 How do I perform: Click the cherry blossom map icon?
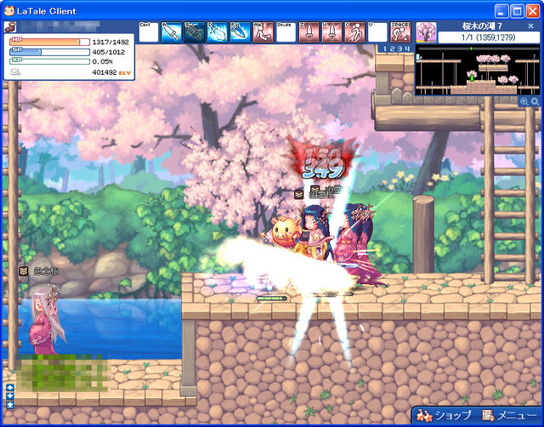[x=425, y=33]
